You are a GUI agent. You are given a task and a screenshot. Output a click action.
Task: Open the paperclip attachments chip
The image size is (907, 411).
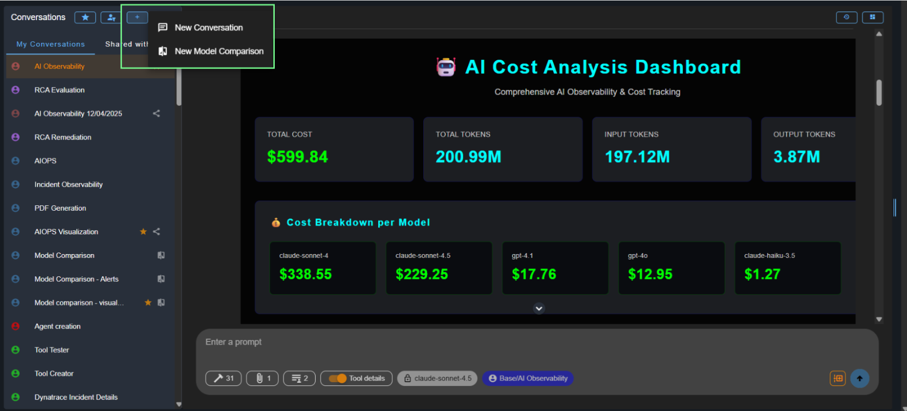point(262,378)
